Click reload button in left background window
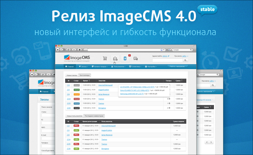This screenshot has width=253, height=155. [43, 74]
